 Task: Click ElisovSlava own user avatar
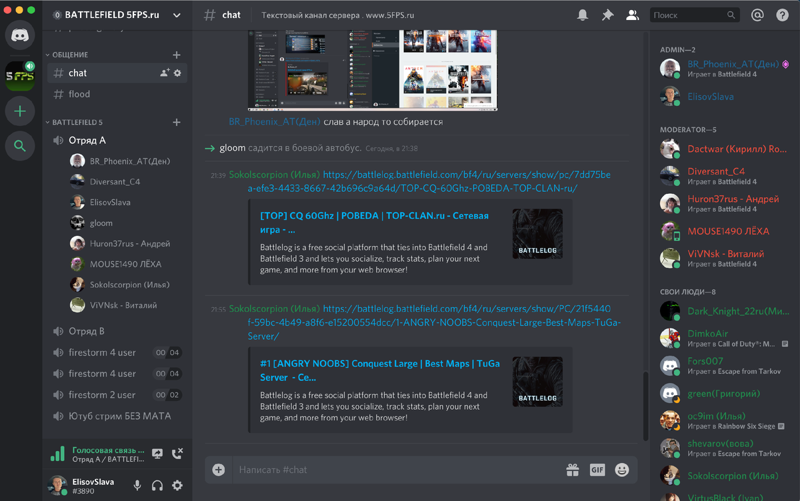(57, 485)
